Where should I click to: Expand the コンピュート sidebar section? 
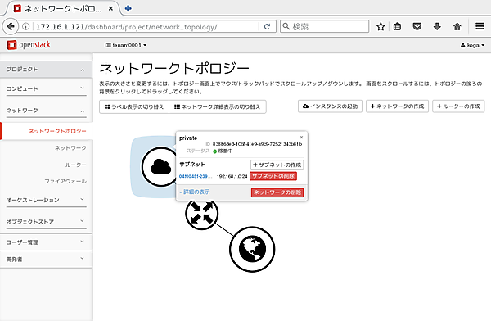(x=46, y=88)
